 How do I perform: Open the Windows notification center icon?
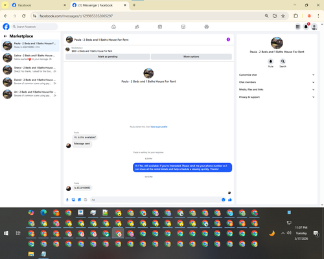coord(316,233)
